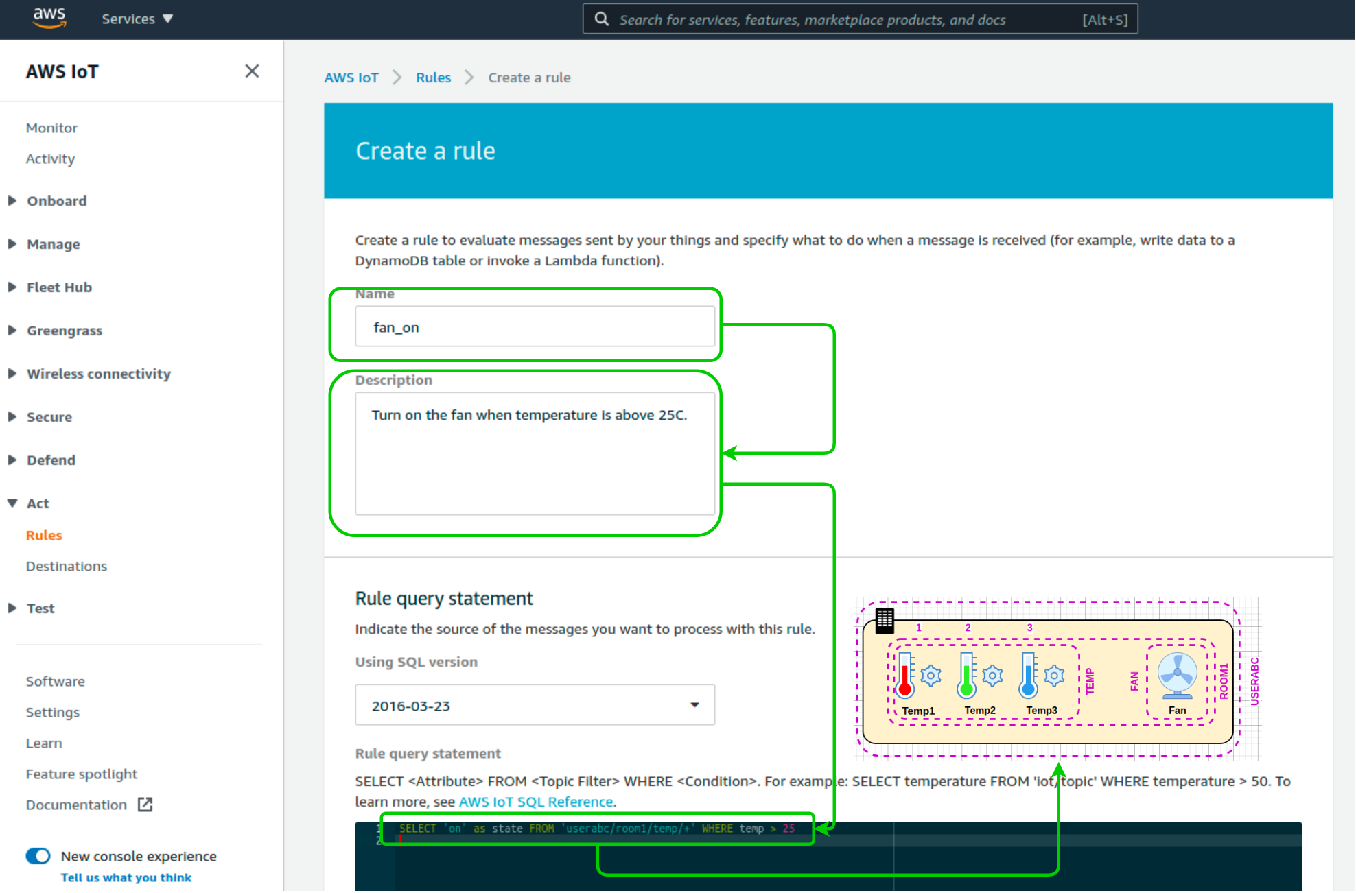
Task: Click the SQL query editor line
Action: point(597,829)
